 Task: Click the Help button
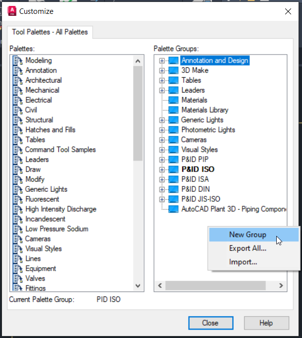[266, 323]
